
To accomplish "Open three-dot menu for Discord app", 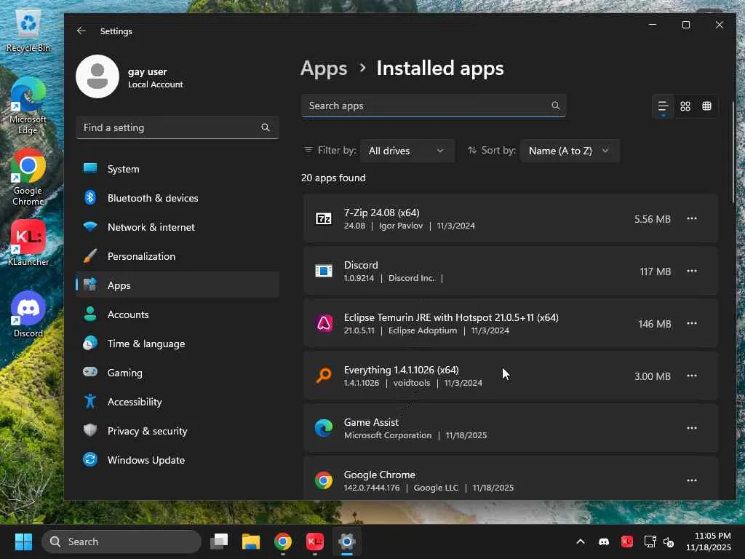I will [x=692, y=271].
